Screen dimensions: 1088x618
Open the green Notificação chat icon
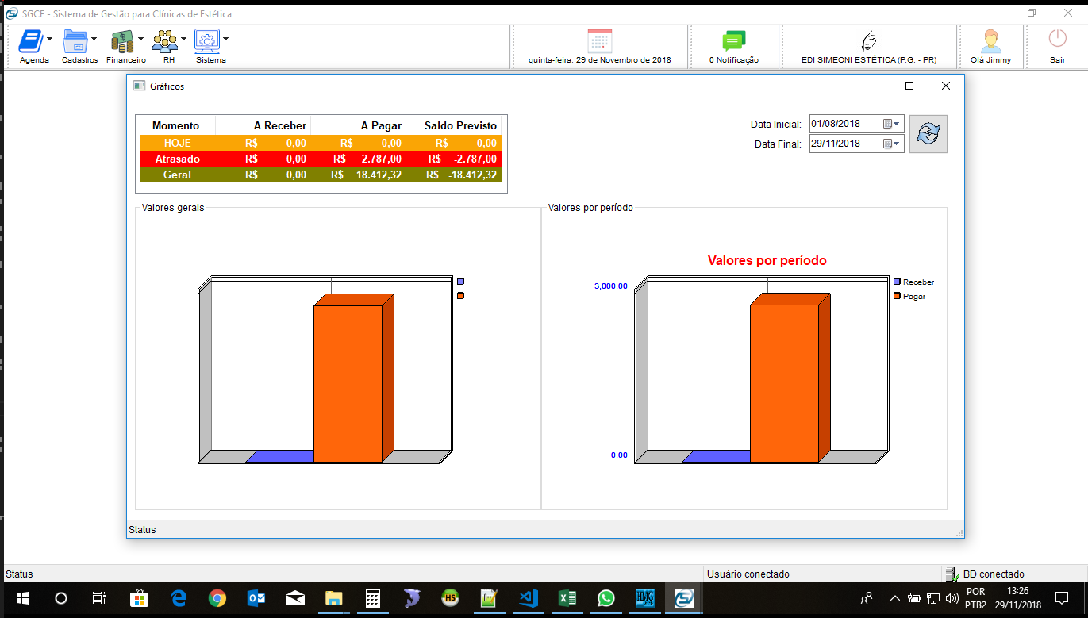point(733,41)
